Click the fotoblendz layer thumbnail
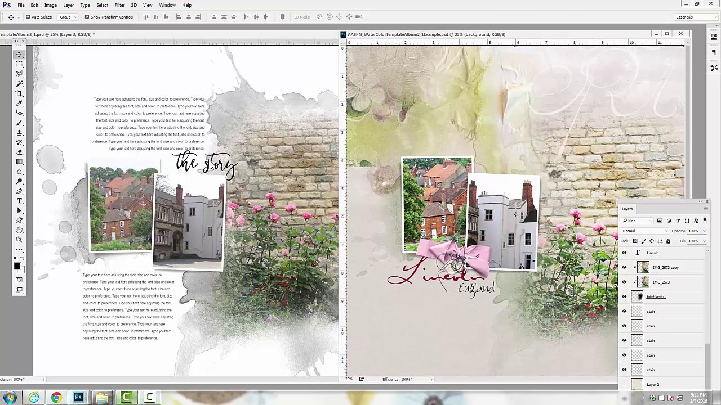 [x=637, y=296]
